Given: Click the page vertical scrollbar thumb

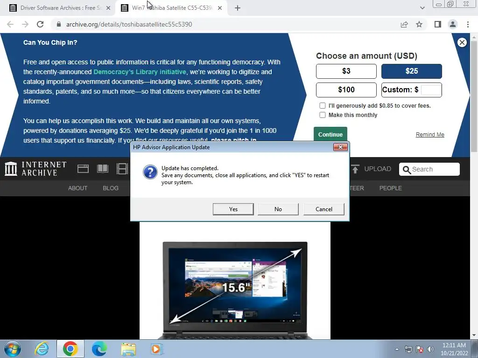Looking at the screenshot, I should (474, 96).
